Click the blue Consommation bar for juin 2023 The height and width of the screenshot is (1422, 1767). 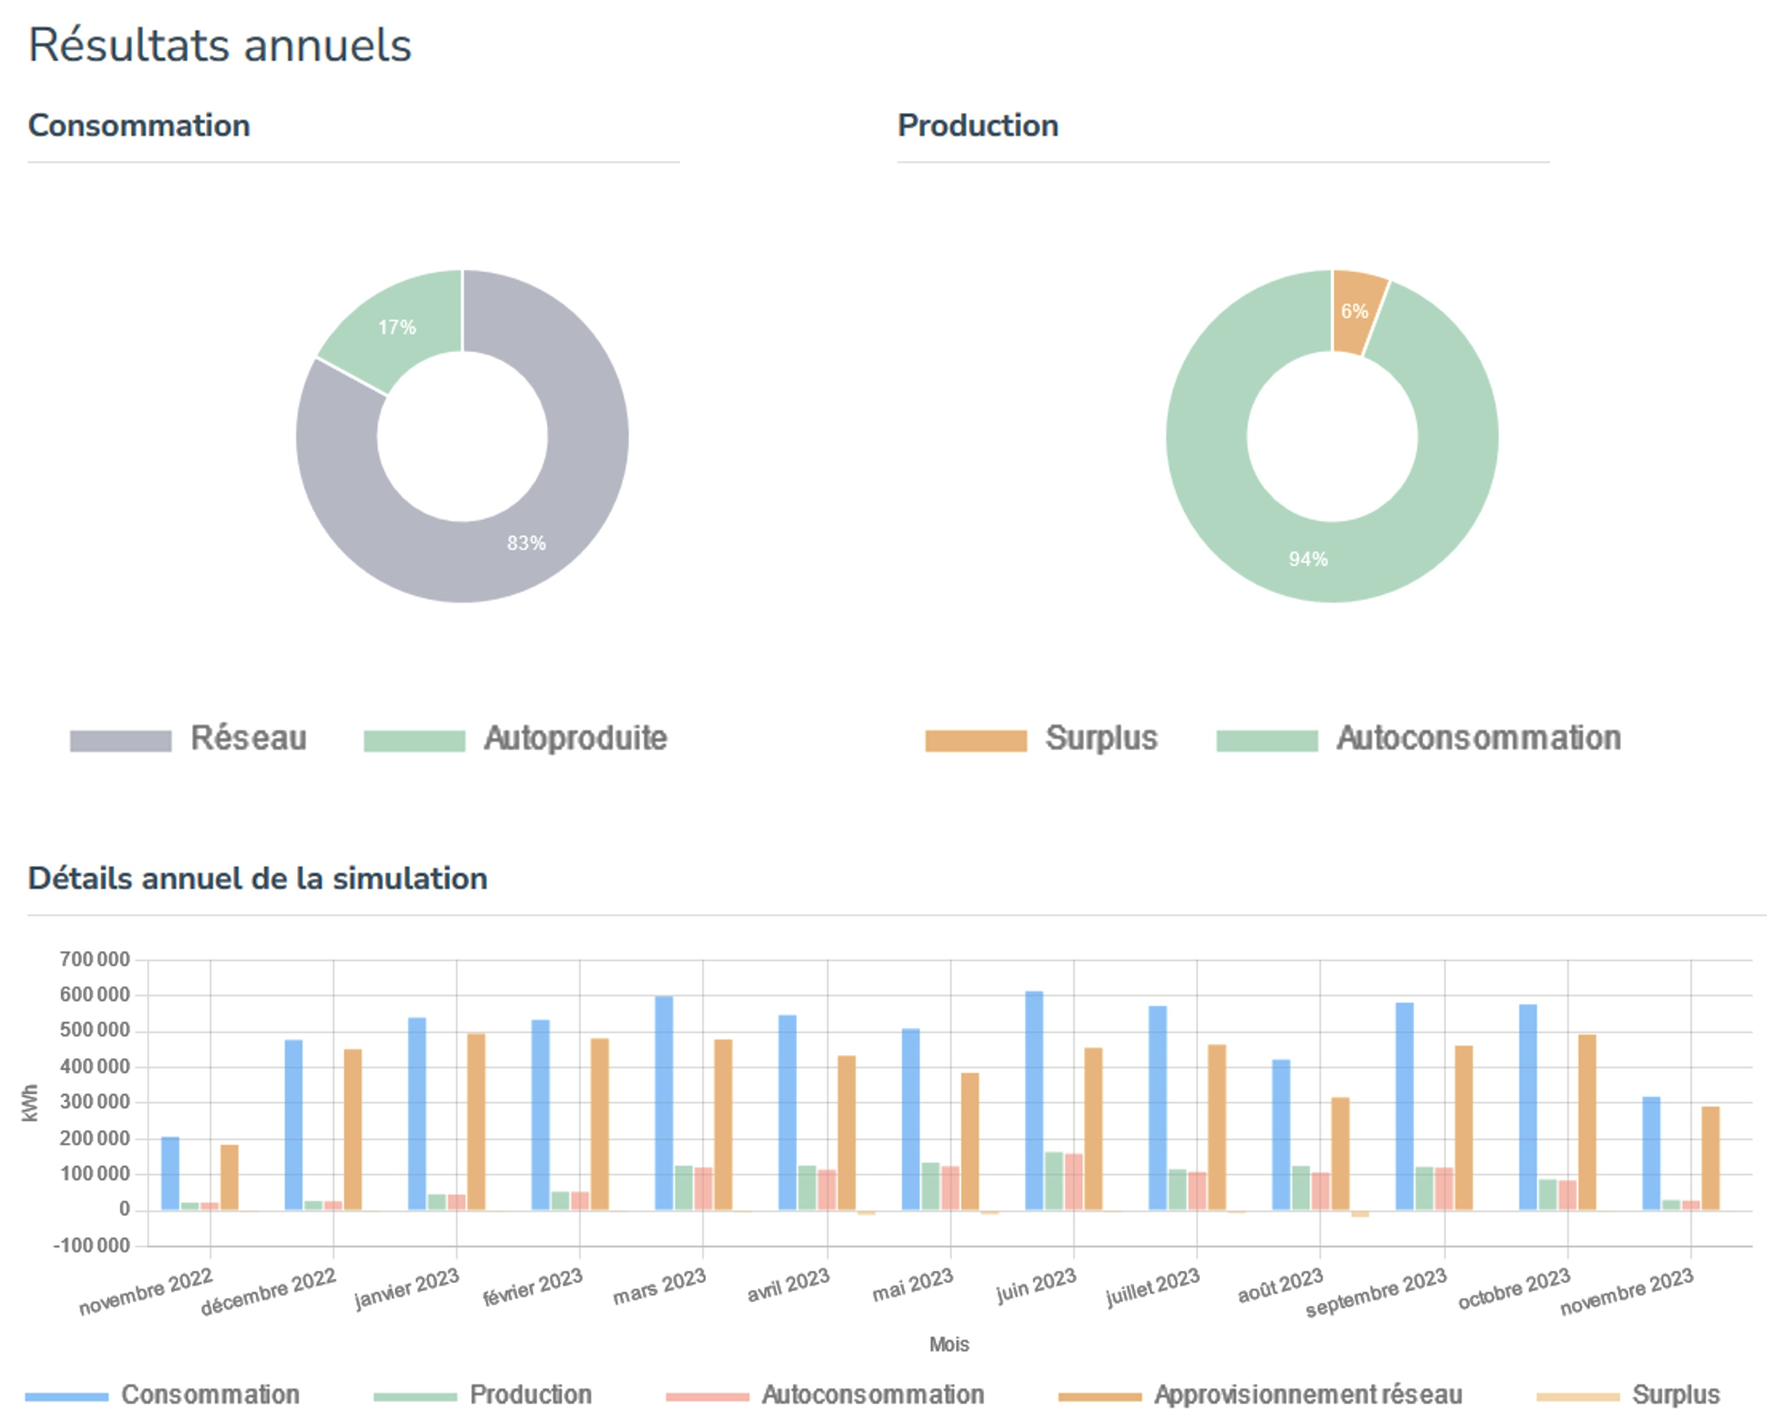pyautogui.click(x=1033, y=1101)
